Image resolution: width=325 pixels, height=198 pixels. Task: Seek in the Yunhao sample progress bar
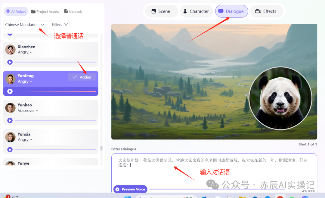(55, 120)
